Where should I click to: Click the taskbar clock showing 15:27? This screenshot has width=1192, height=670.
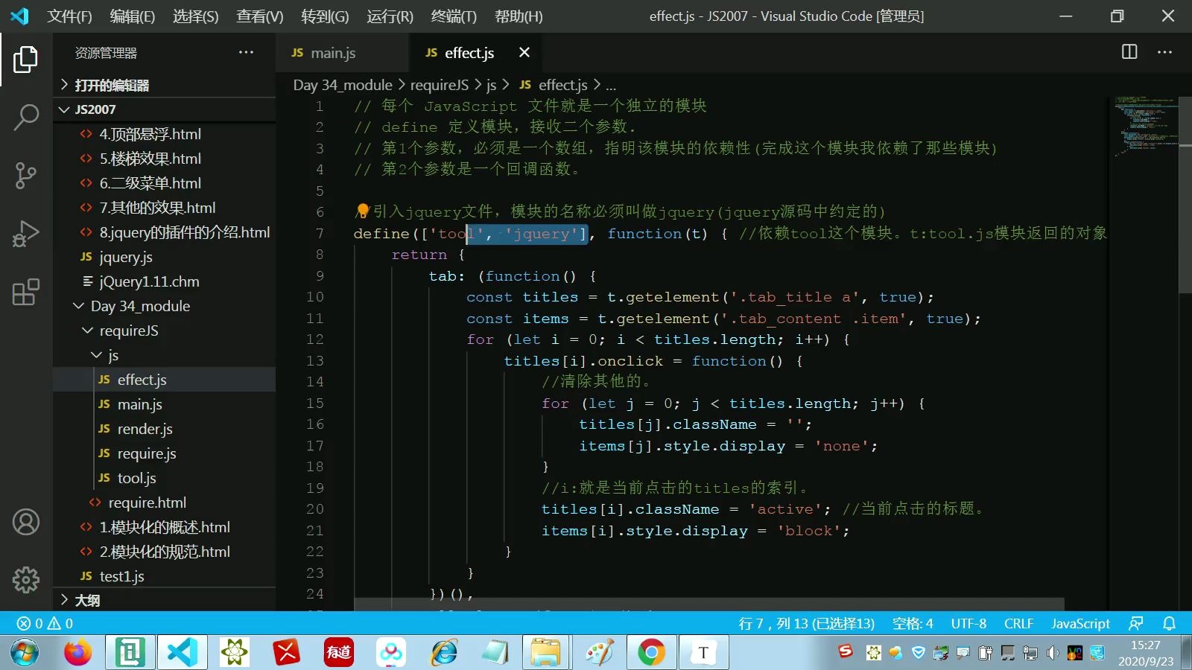tap(1145, 653)
